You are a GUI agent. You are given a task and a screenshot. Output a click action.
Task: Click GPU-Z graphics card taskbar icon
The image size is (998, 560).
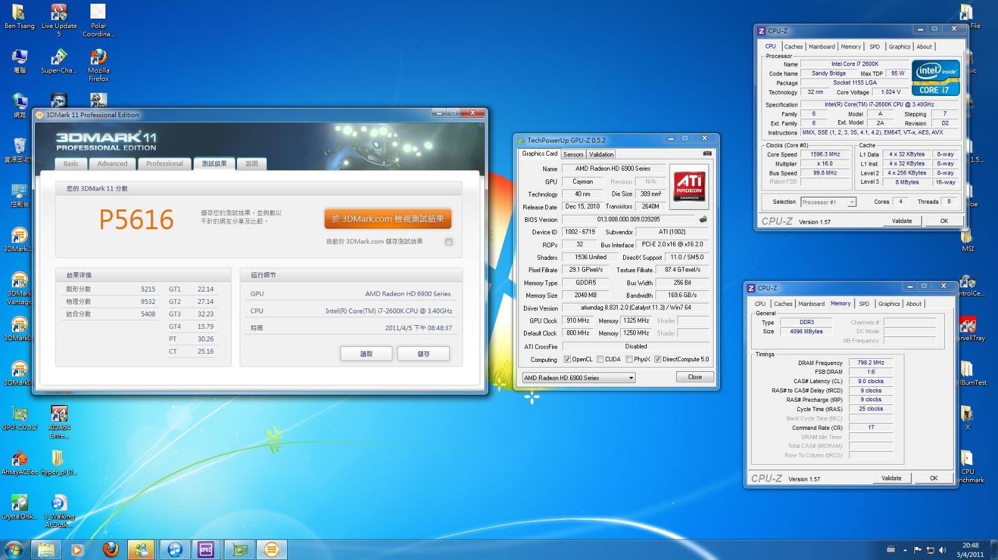(238, 549)
